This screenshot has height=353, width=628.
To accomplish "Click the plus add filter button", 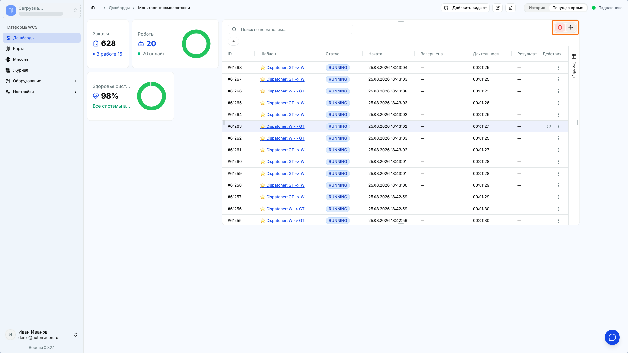I will coord(234,41).
